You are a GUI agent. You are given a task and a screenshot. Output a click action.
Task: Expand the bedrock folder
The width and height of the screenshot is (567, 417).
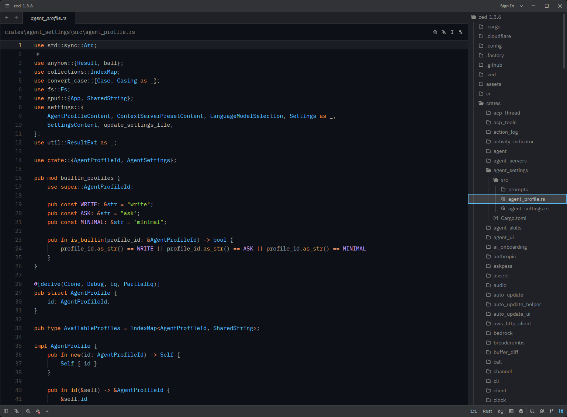(516, 333)
